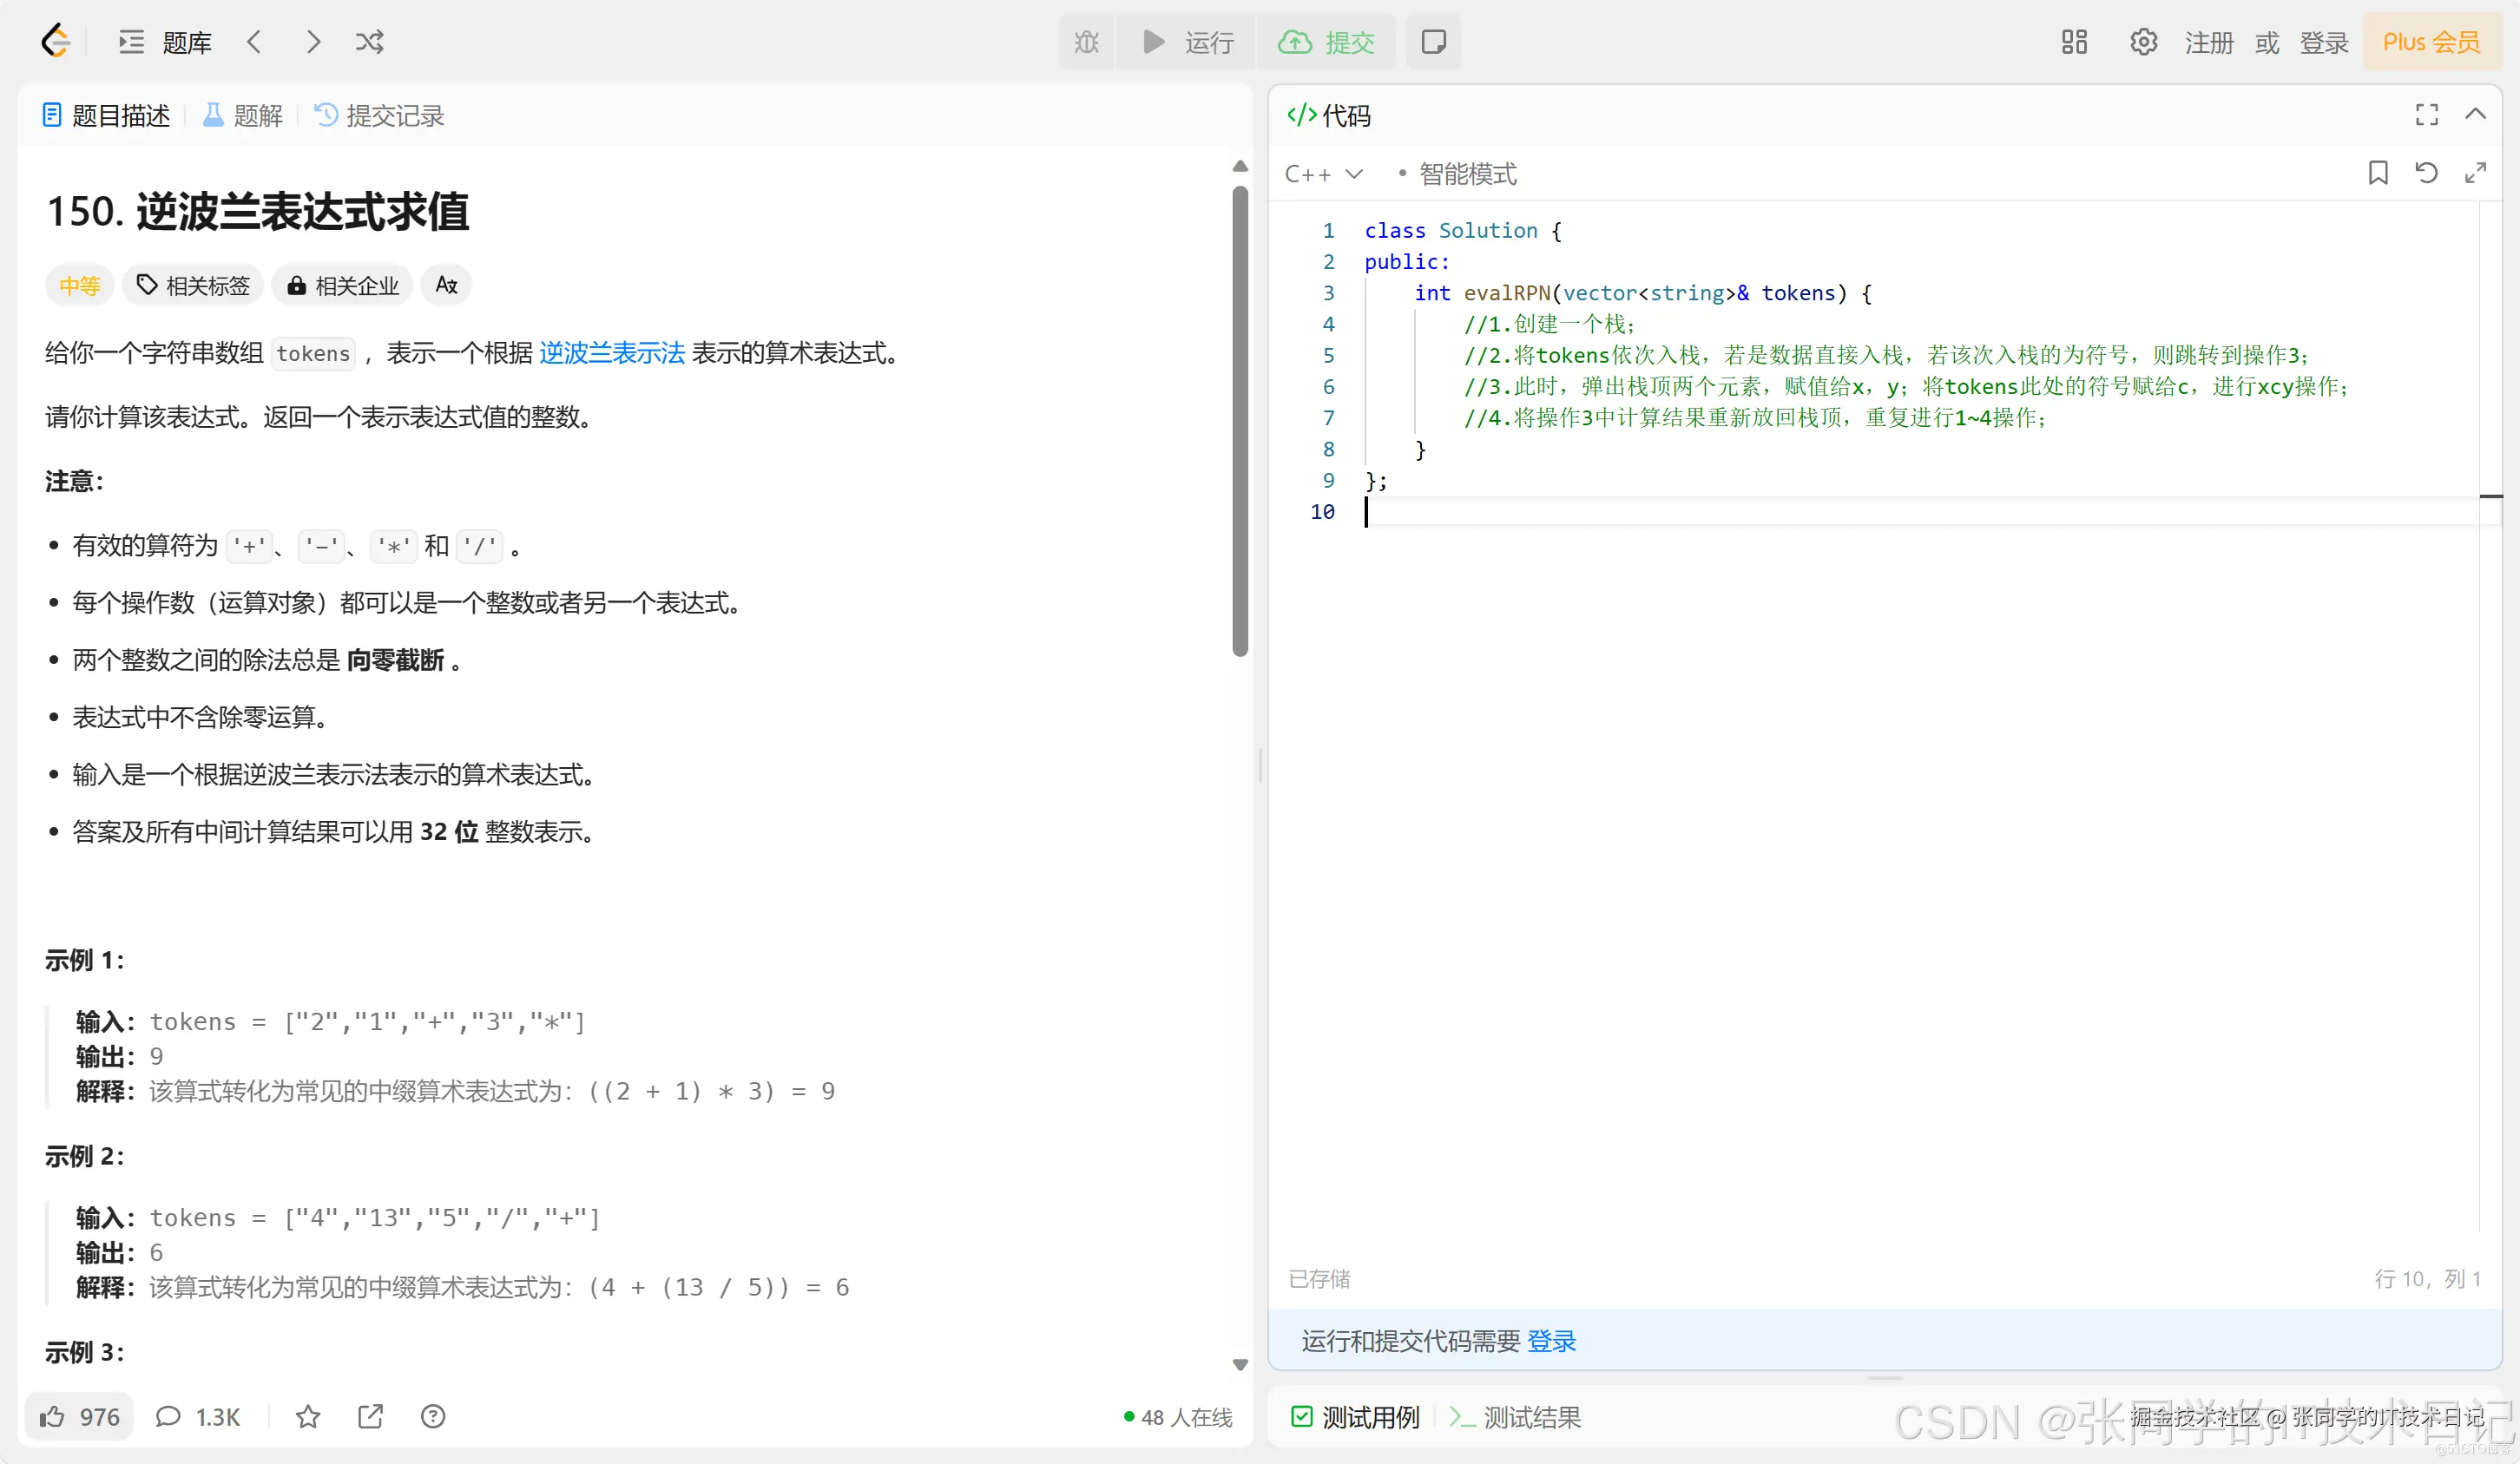Reset code with the undo arrow icon
This screenshot has width=2520, height=1464.
point(2426,173)
